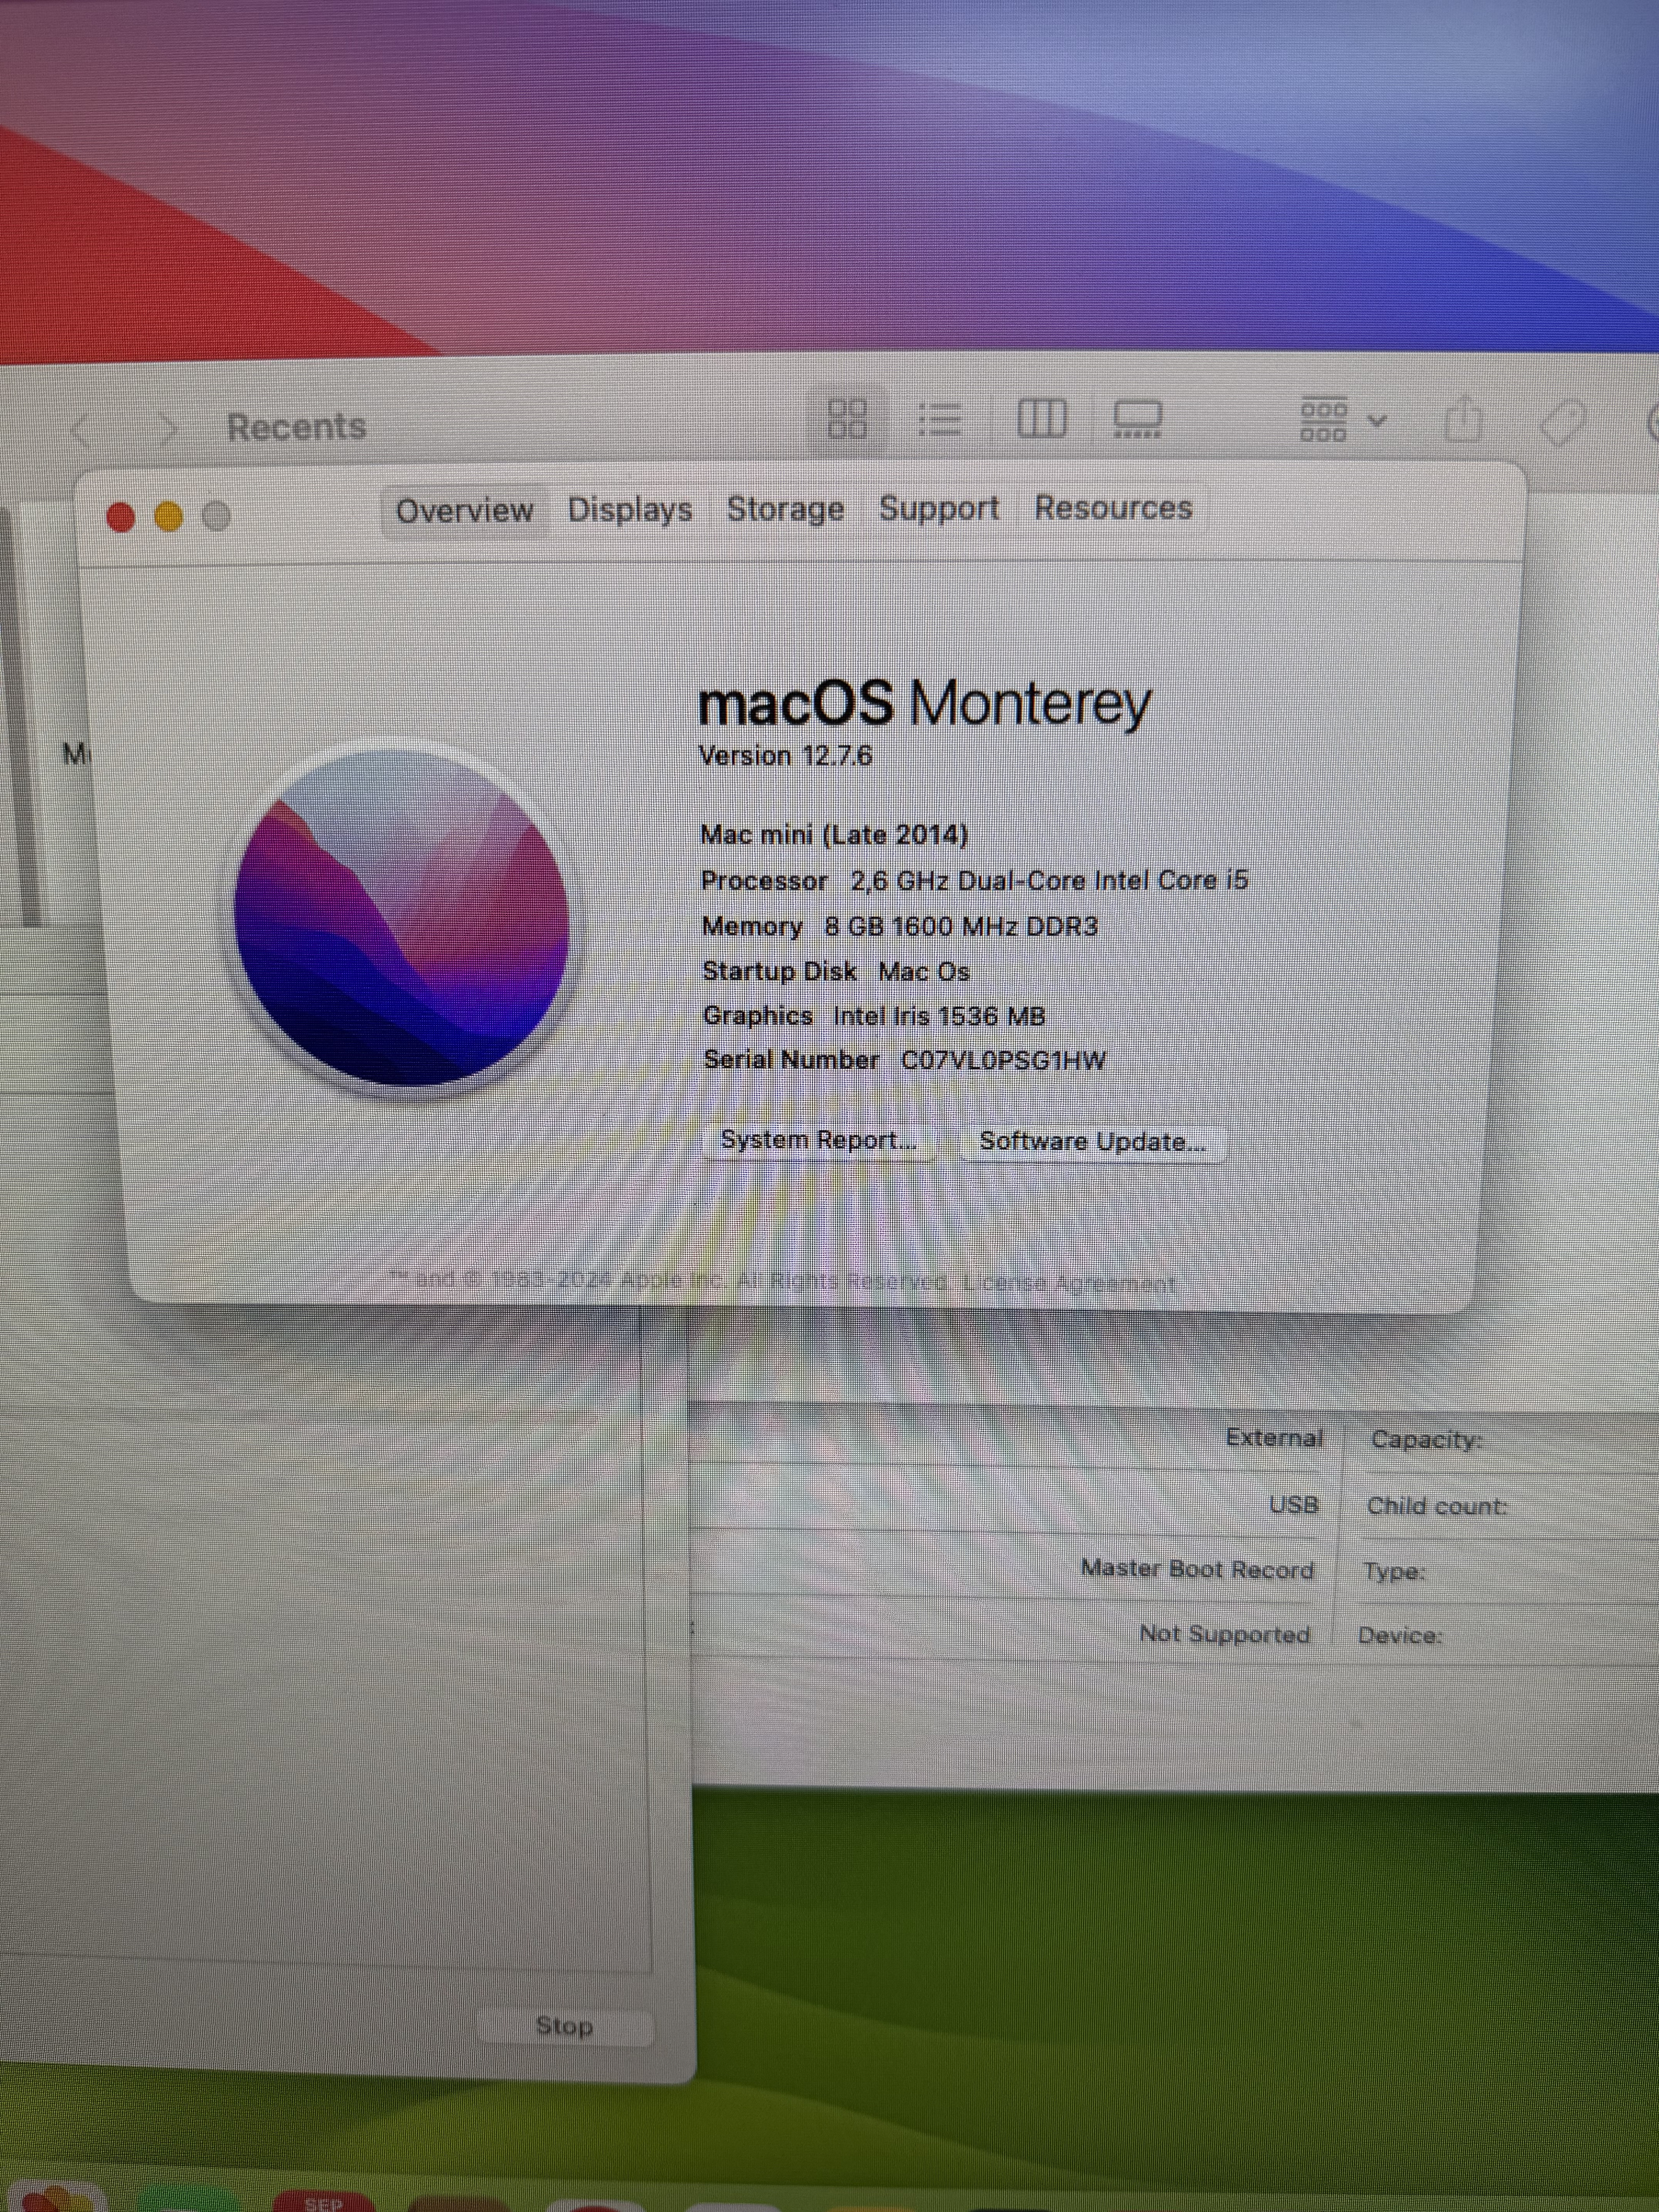1659x2212 pixels.
Task: Click the External value in Disk Utility
Action: click(x=1274, y=1438)
